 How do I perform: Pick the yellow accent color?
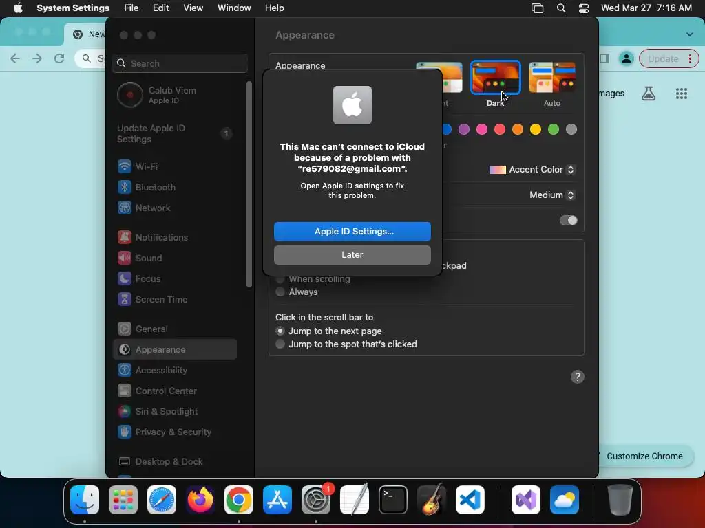(x=535, y=129)
